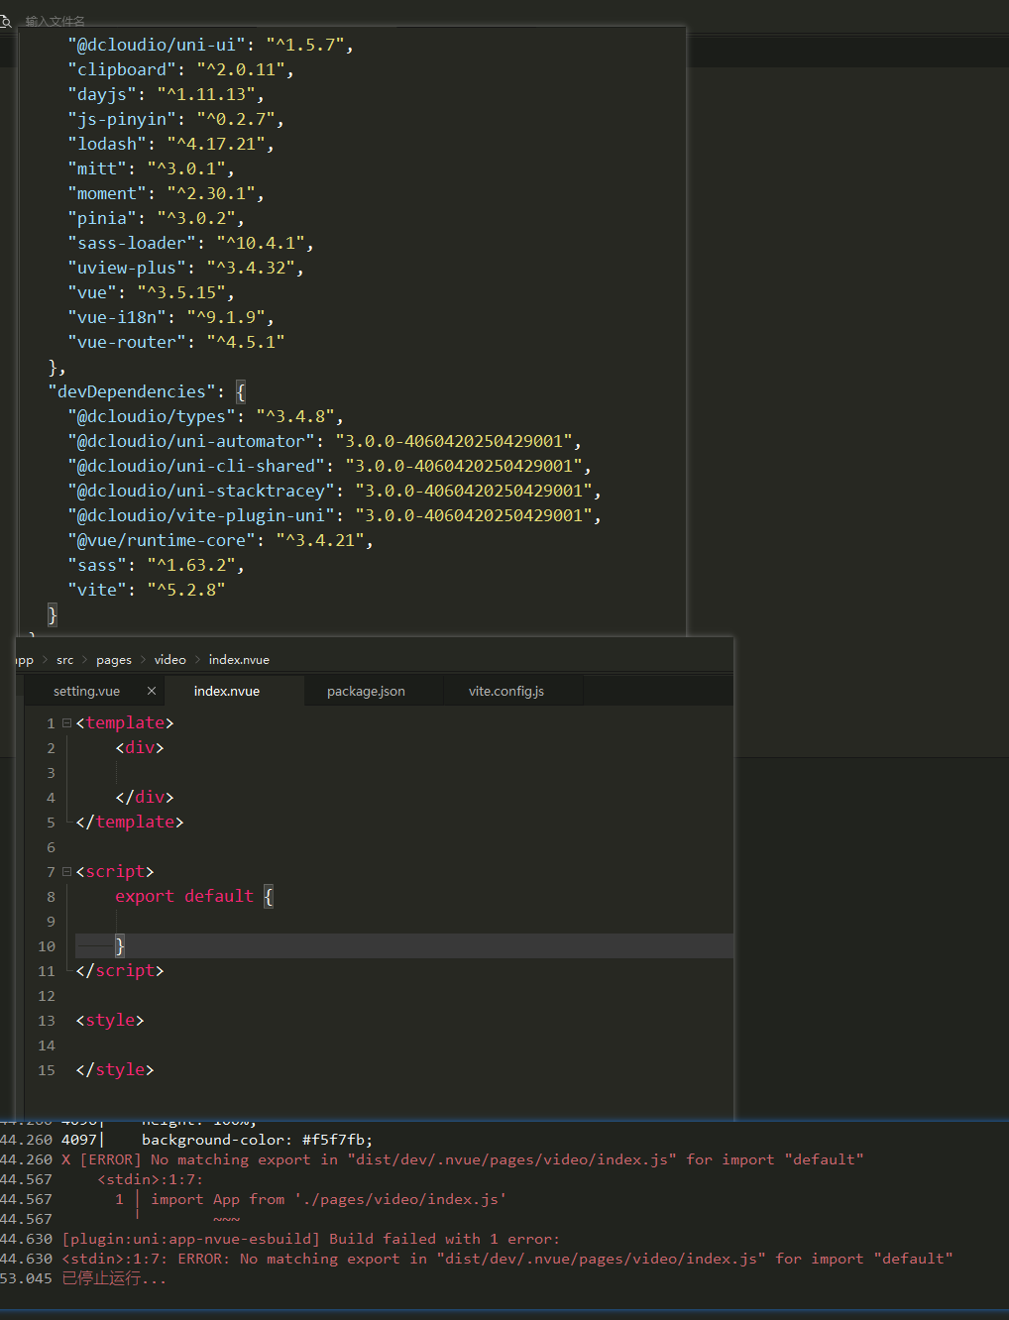Click the "moment": "^2.30.1" line
The height and width of the screenshot is (1320, 1009).
click(x=166, y=193)
